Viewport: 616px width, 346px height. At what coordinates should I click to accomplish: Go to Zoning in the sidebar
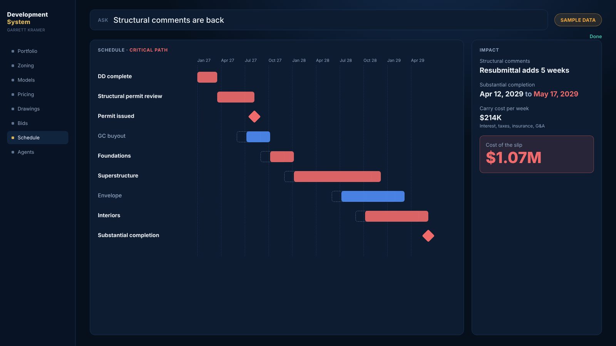tap(37, 66)
